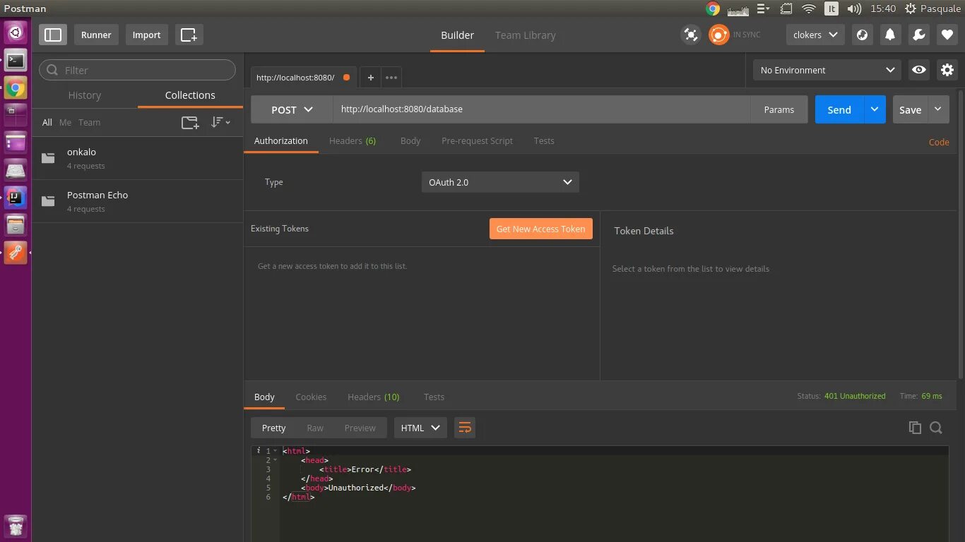Open the Params button
The image size is (965, 542).
(779, 109)
